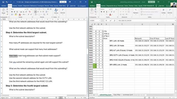Screen dimensions: 177x99
Task: Click the insert function fx icon
Action: (x=114, y=21)
